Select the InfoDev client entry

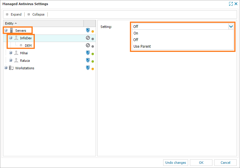coord(49,38)
